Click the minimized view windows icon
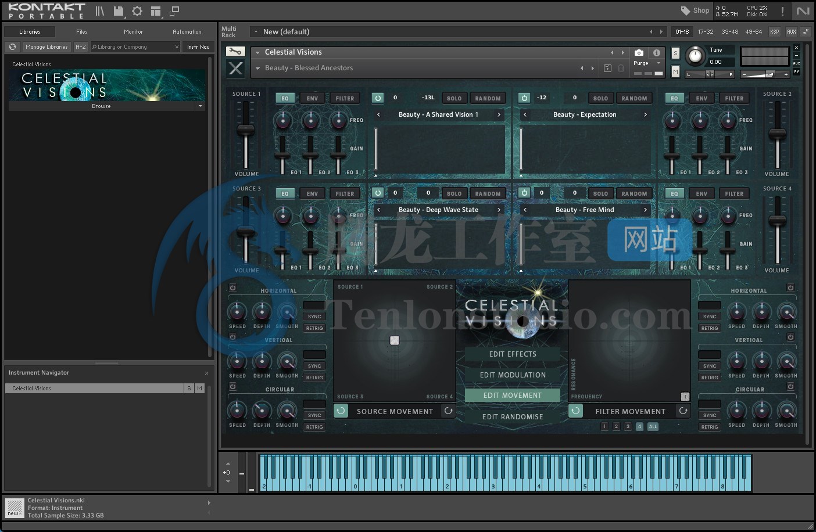This screenshot has height=532, width=816. pyautogui.click(x=174, y=10)
